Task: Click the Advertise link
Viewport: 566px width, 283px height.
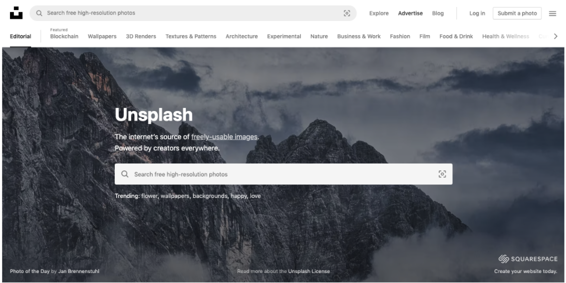Action: pyautogui.click(x=410, y=13)
